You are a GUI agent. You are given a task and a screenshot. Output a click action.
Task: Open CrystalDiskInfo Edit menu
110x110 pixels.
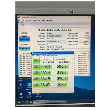[23, 20]
